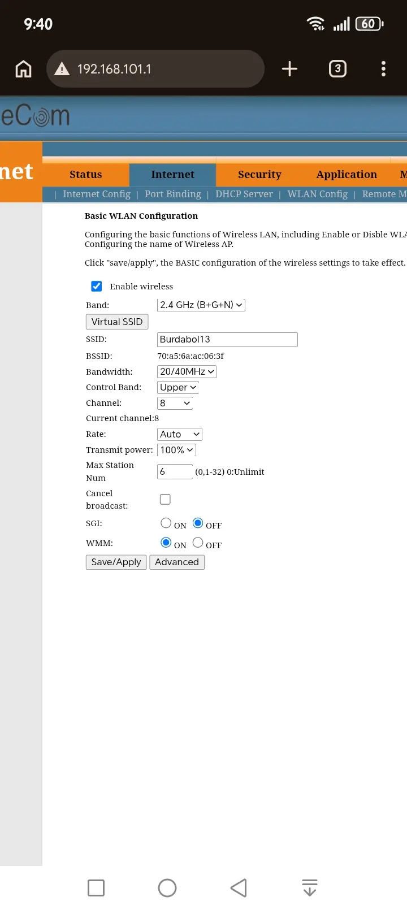Expand the Bandwidth 20/40MHz dropdown
Viewport: 407px width, 910px height.
187,371
